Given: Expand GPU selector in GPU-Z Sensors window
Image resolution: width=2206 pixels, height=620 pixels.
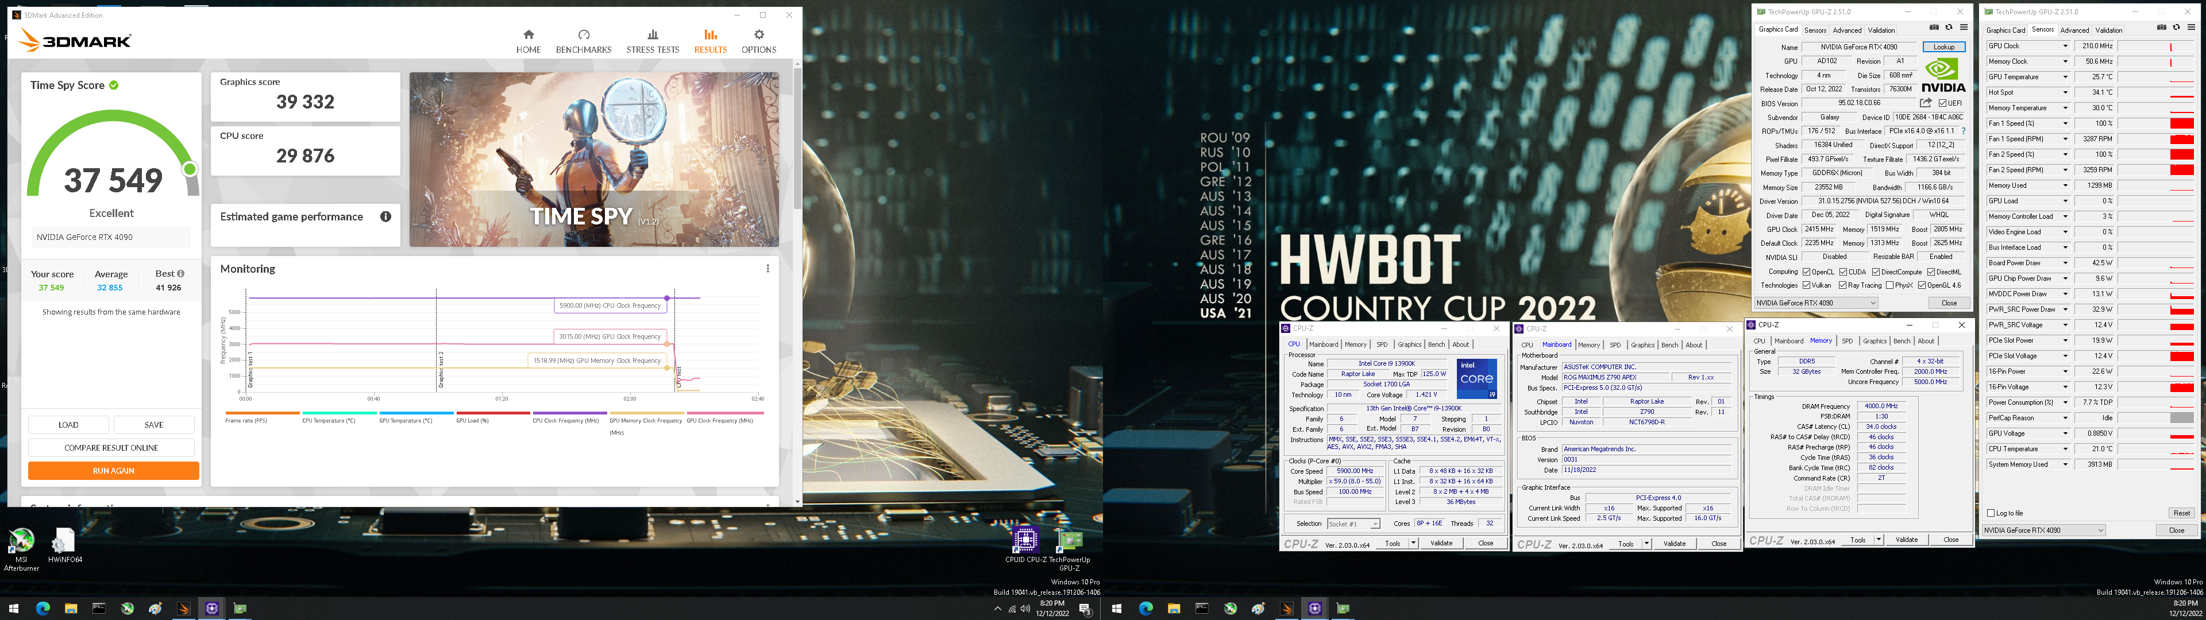Looking at the screenshot, I should point(2100,530).
